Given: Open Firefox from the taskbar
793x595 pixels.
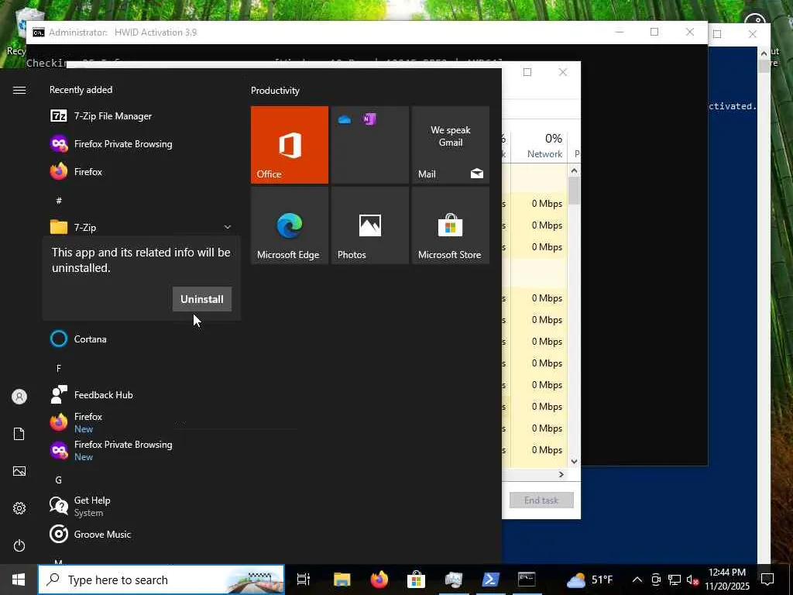Looking at the screenshot, I should (x=379, y=580).
